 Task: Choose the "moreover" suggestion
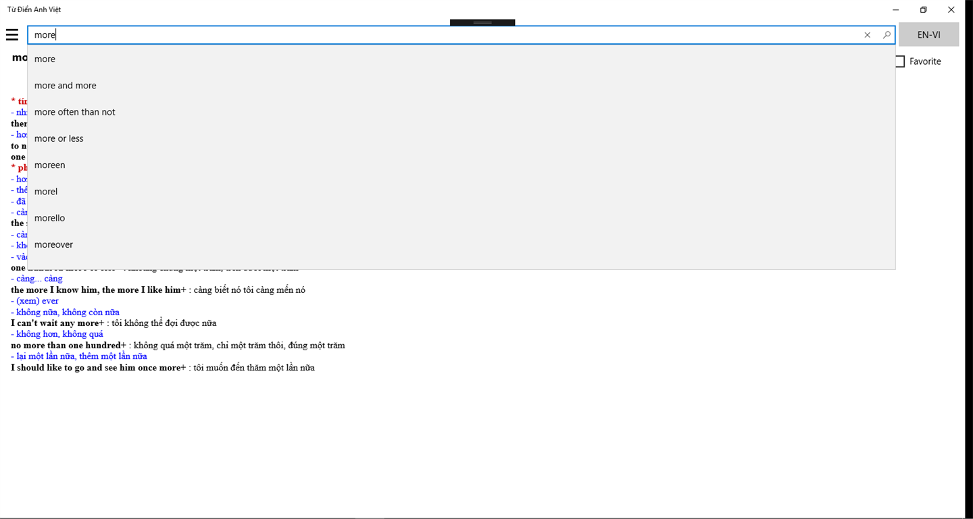(461, 244)
